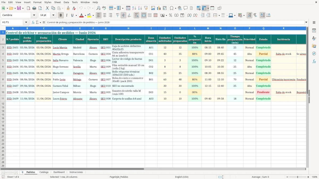Sort ascending with the A-Z icon
The height and width of the screenshot is (179, 319).
134,8
